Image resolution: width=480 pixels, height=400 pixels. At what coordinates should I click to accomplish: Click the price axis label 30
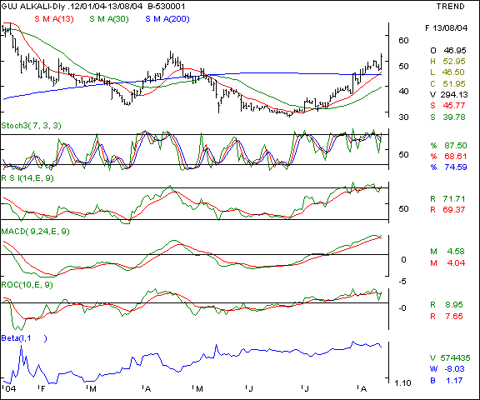(403, 117)
